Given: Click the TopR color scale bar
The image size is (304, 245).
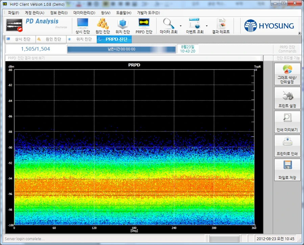Looking at the screenshot, I should coord(253,147).
